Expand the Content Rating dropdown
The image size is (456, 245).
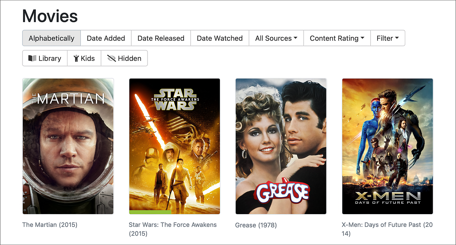[x=337, y=38]
